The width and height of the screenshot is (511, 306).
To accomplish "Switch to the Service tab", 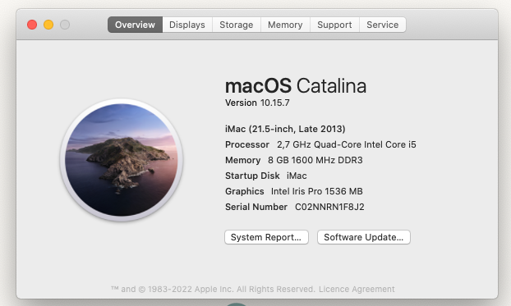I will [383, 25].
